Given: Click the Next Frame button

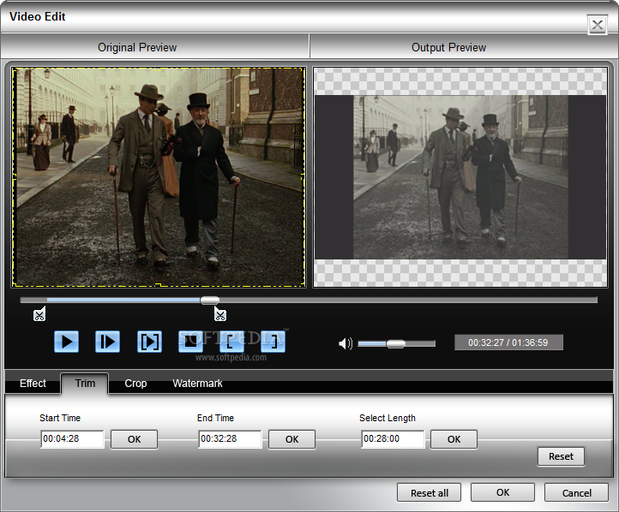Looking at the screenshot, I should pyautogui.click(x=107, y=342).
